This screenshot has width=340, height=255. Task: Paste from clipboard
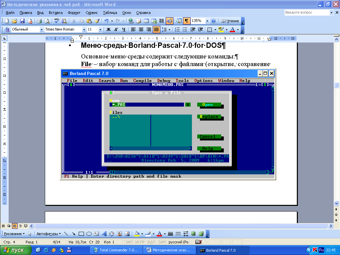pos(89,21)
